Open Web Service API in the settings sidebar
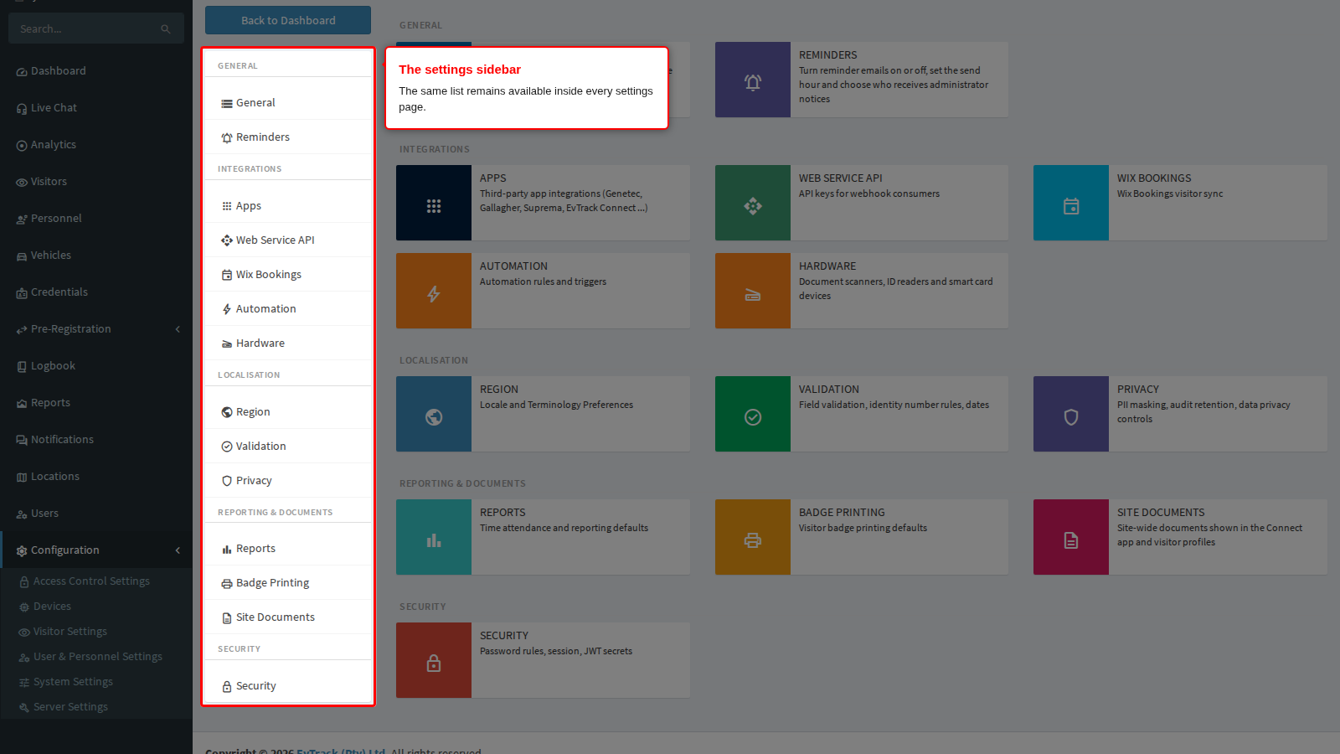 288,240
